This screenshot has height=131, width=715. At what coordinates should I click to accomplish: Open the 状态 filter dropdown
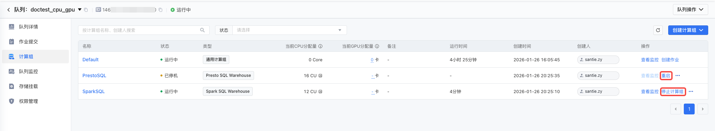tap(289, 30)
